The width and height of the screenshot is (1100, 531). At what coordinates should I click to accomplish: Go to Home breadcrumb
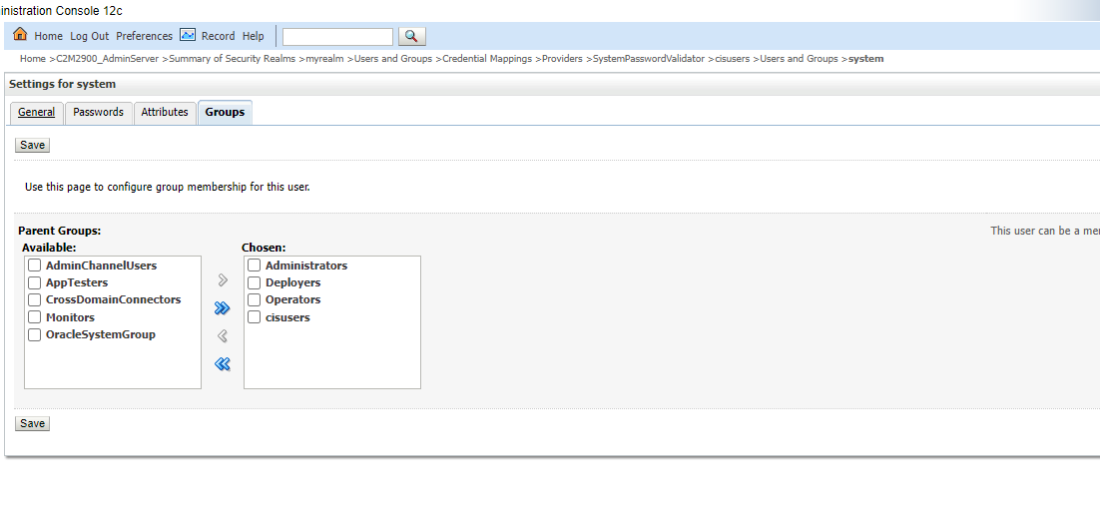coord(32,59)
